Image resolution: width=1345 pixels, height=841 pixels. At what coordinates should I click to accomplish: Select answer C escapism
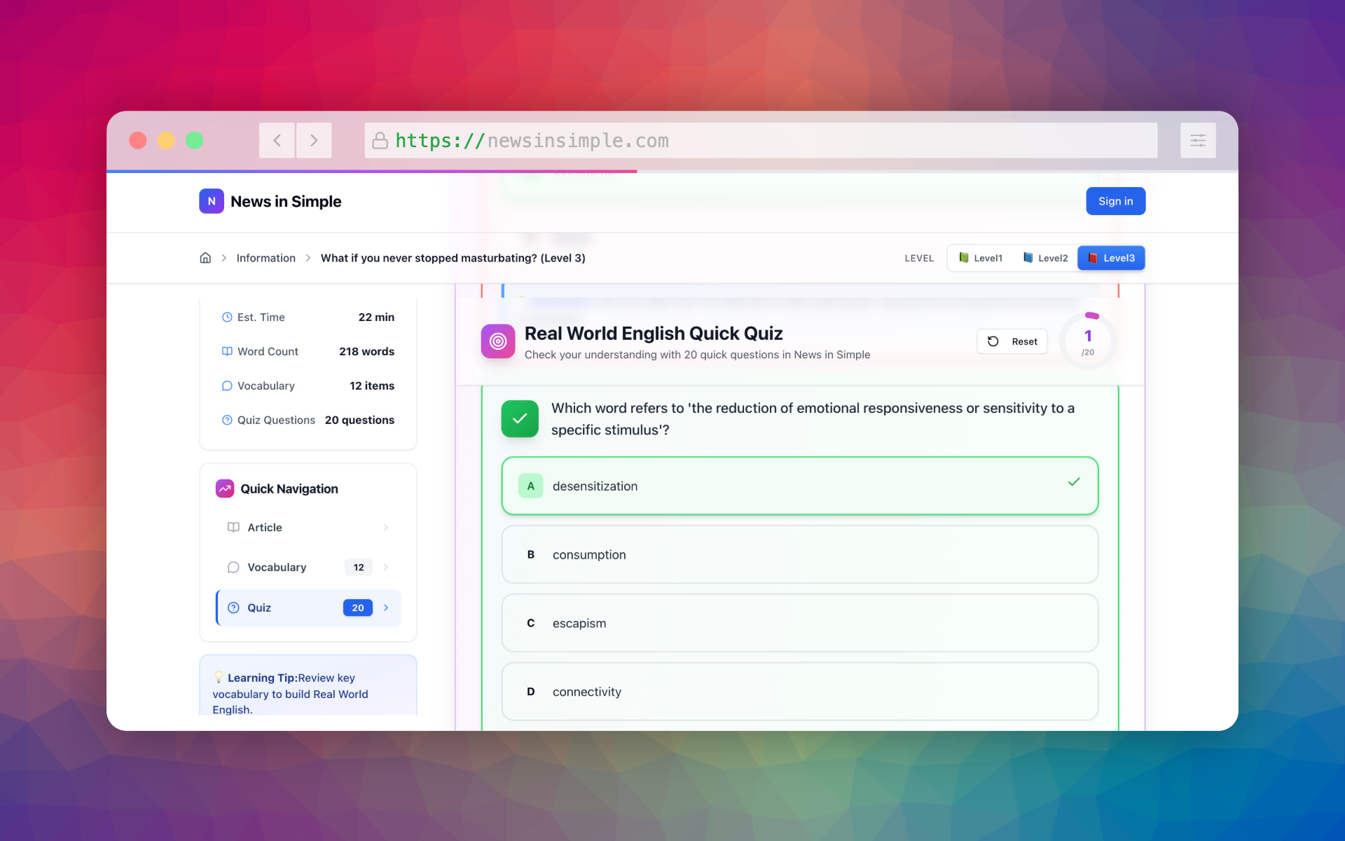point(799,623)
